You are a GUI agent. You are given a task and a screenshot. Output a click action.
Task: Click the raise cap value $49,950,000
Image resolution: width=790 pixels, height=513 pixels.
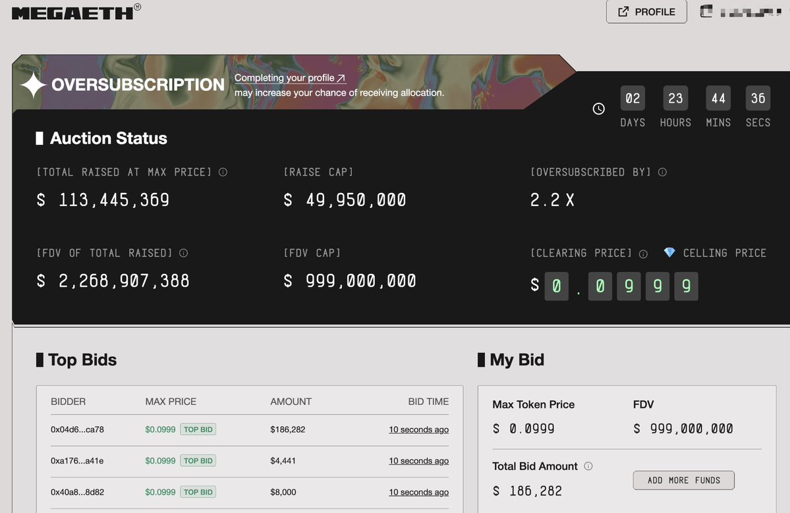345,200
